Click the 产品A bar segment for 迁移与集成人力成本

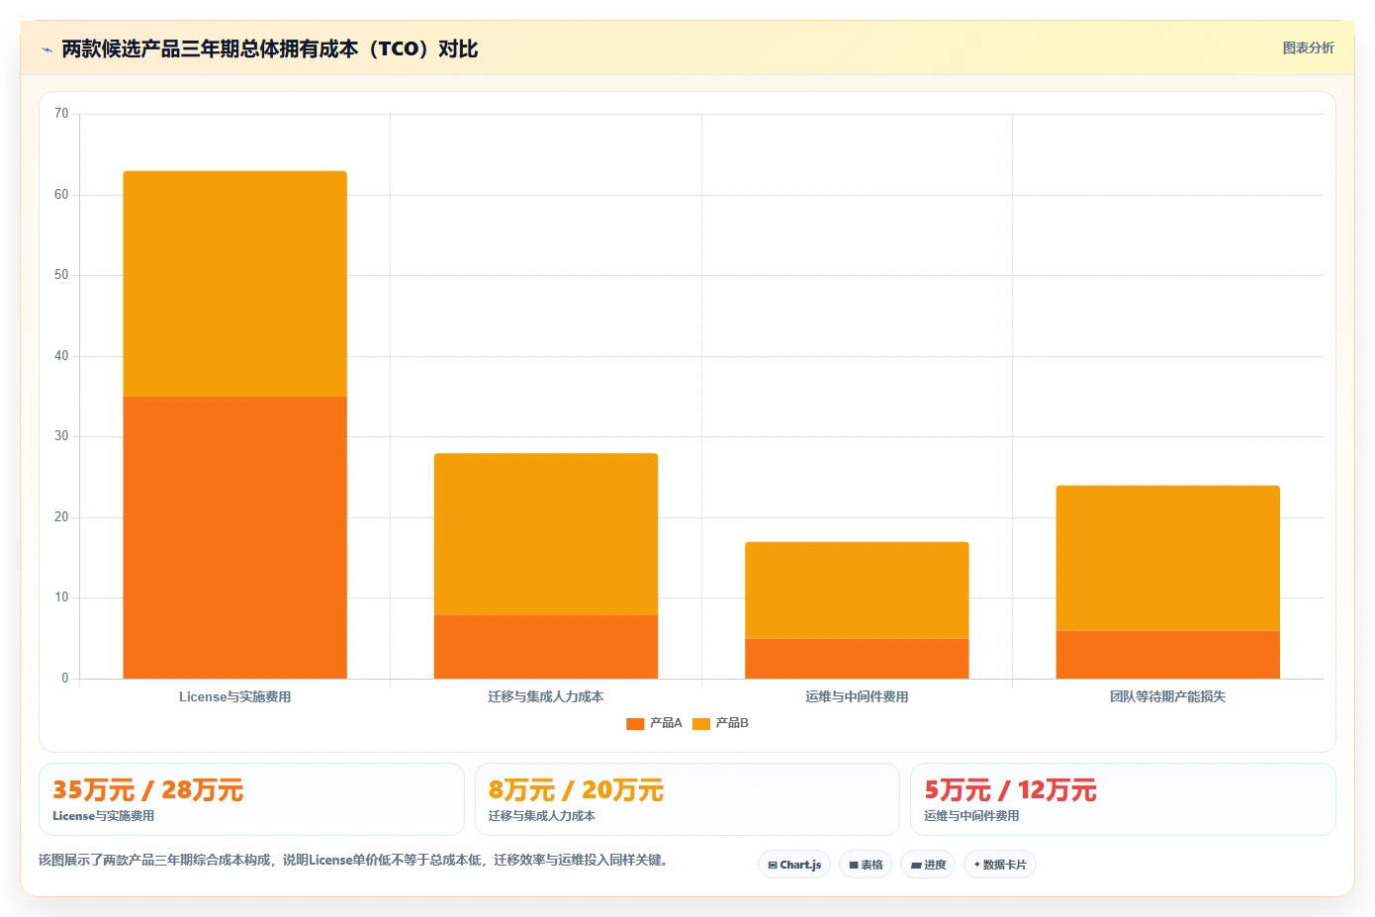(x=546, y=647)
